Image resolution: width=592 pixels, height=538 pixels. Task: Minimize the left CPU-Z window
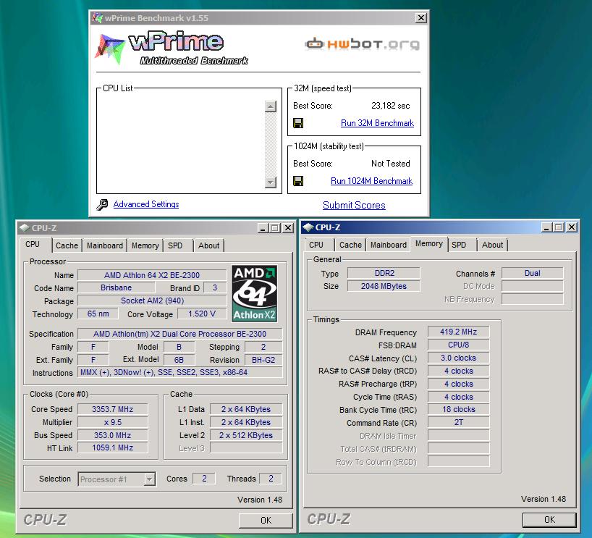pyautogui.click(x=263, y=228)
